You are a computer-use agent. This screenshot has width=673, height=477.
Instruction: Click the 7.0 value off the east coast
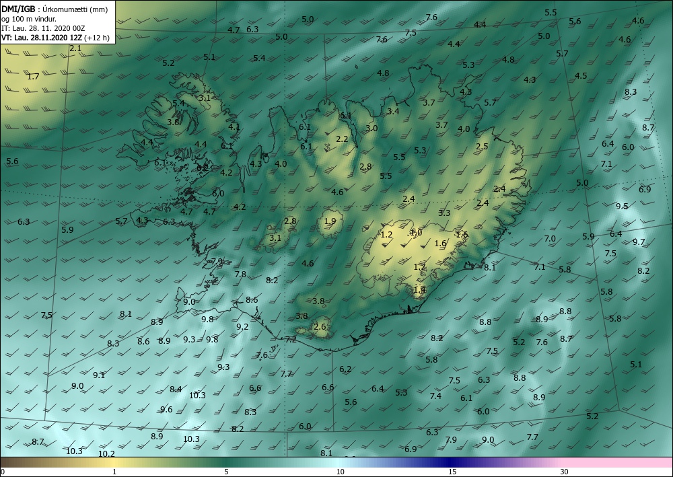click(550, 238)
